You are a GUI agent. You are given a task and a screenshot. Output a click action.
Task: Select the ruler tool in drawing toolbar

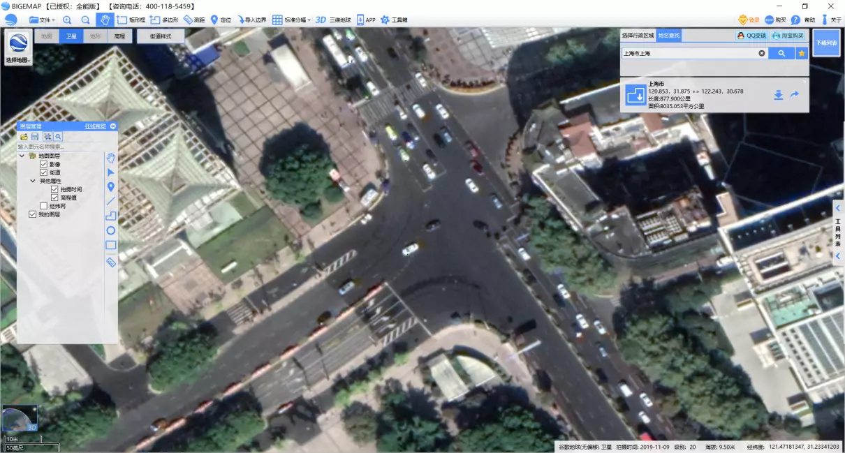tap(110, 262)
